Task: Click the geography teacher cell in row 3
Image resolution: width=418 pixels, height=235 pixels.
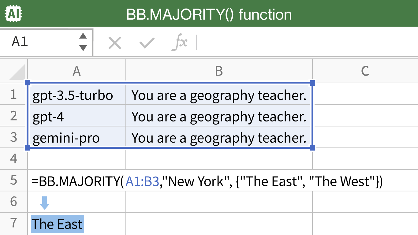Action: tap(219, 137)
